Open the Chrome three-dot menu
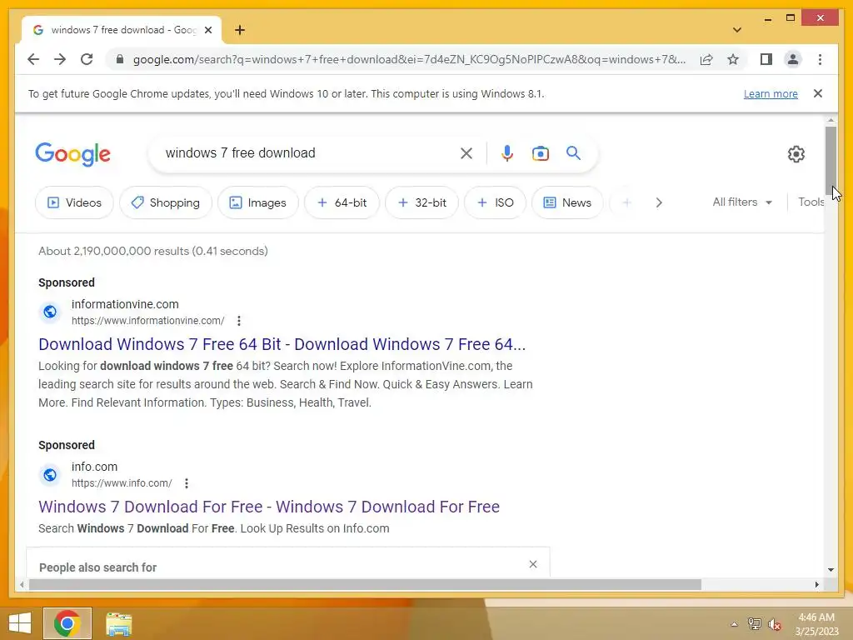Image resolution: width=853 pixels, height=640 pixels. point(820,59)
